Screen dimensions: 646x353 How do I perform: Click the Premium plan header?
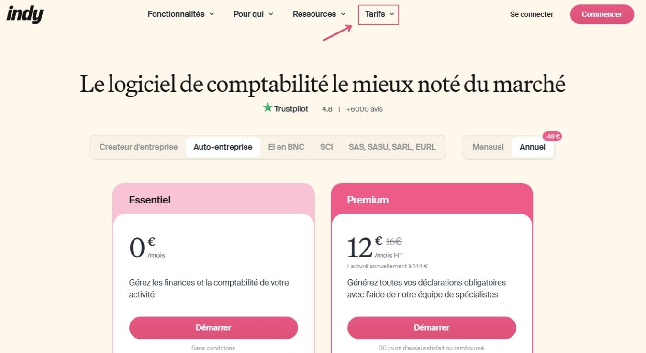pos(368,200)
